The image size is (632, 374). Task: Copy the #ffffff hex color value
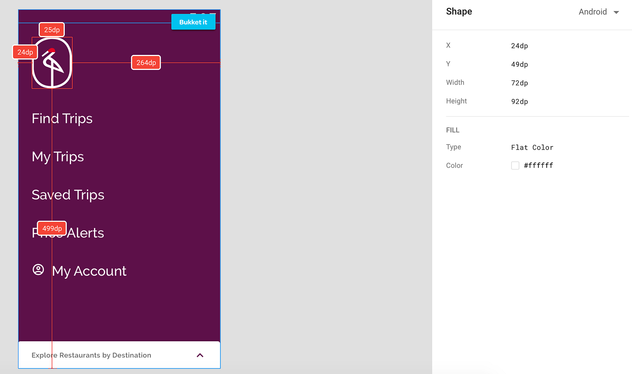click(538, 165)
